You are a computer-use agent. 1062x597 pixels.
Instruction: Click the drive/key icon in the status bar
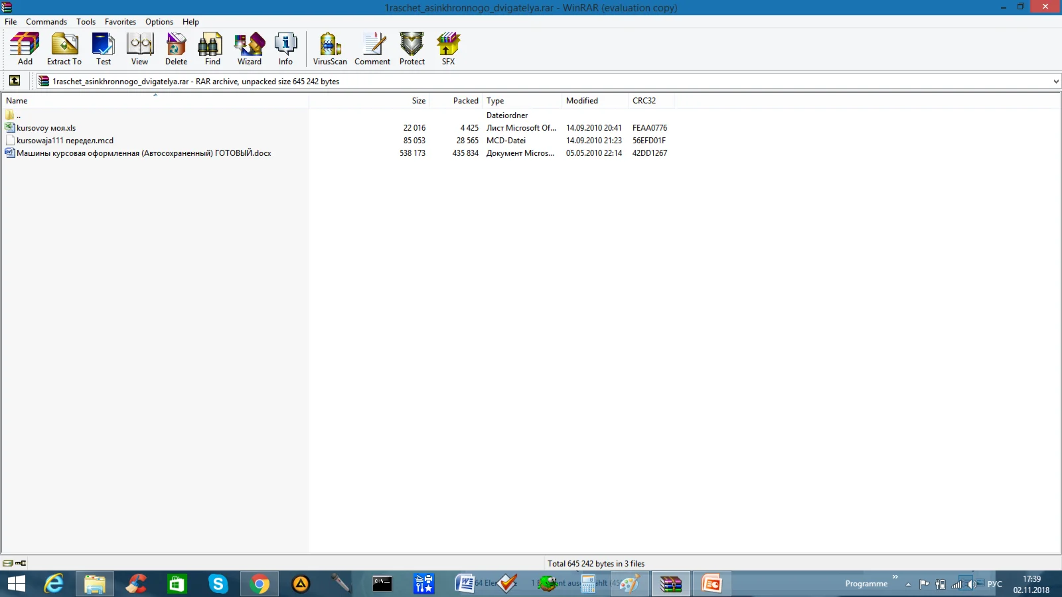(15, 563)
